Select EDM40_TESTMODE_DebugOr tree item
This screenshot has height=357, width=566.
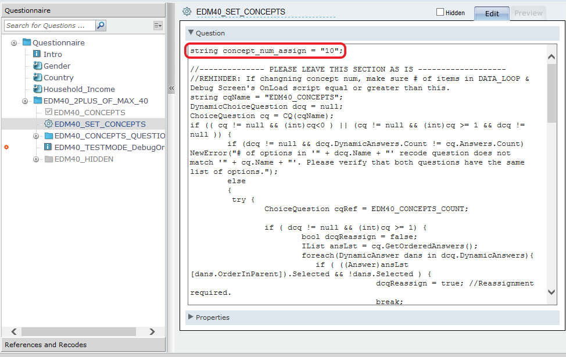109,148
